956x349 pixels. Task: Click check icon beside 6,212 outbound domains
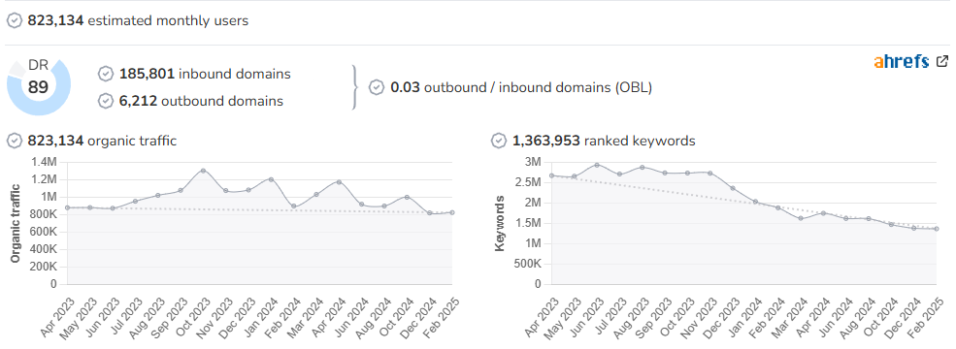(106, 101)
